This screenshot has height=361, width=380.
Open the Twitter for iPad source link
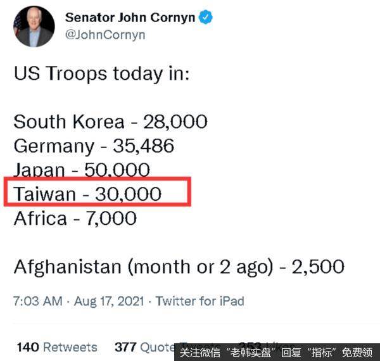199,301
